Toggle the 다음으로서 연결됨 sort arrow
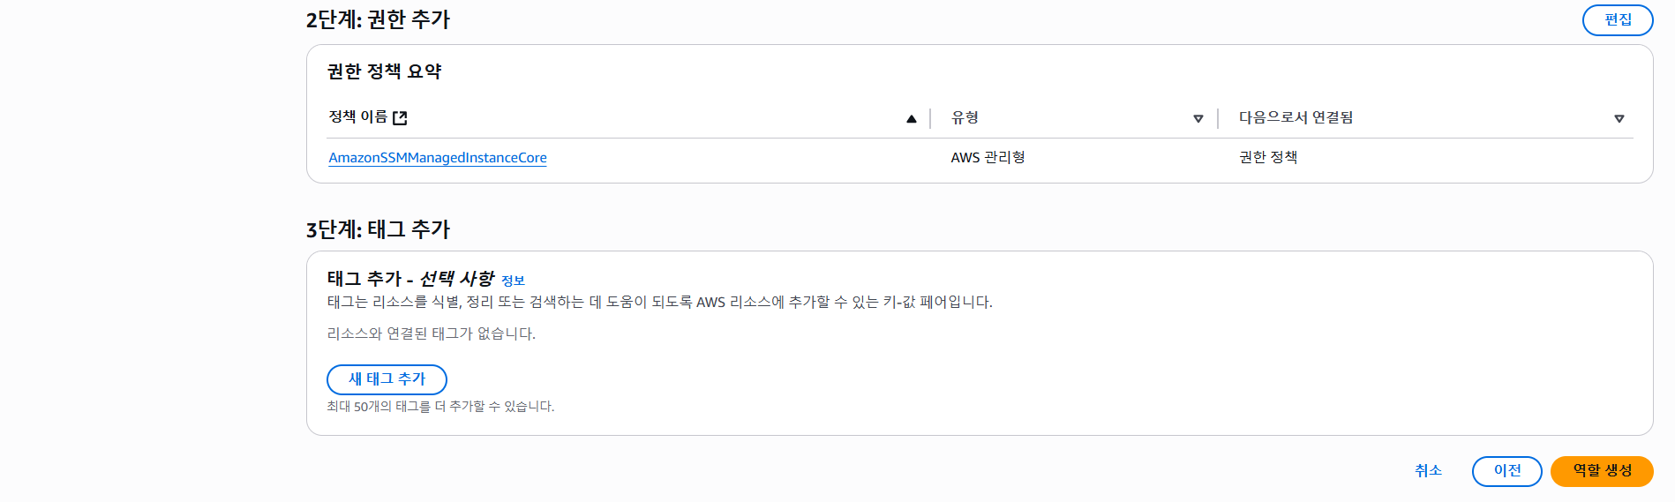Image resolution: width=1675 pixels, height=502 pixels. pyautogui.click(x=1619, y=118)
